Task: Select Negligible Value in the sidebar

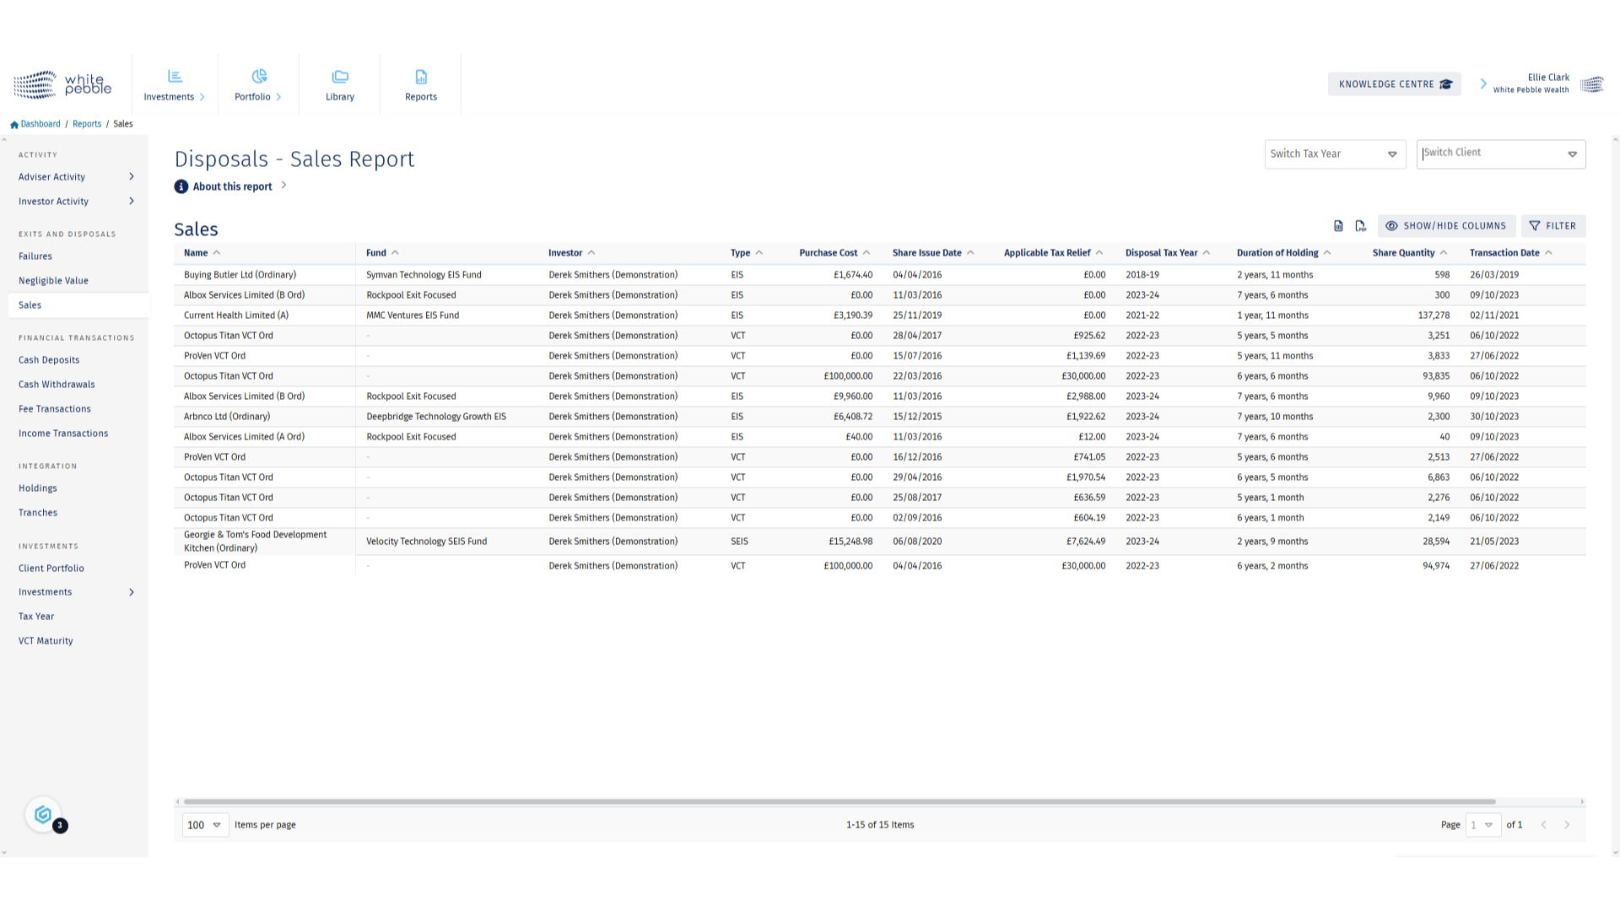Action: click(53, 281)
